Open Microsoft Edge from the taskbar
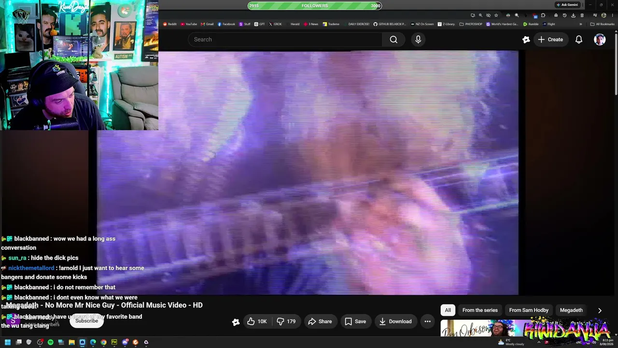 click(93, 343)
